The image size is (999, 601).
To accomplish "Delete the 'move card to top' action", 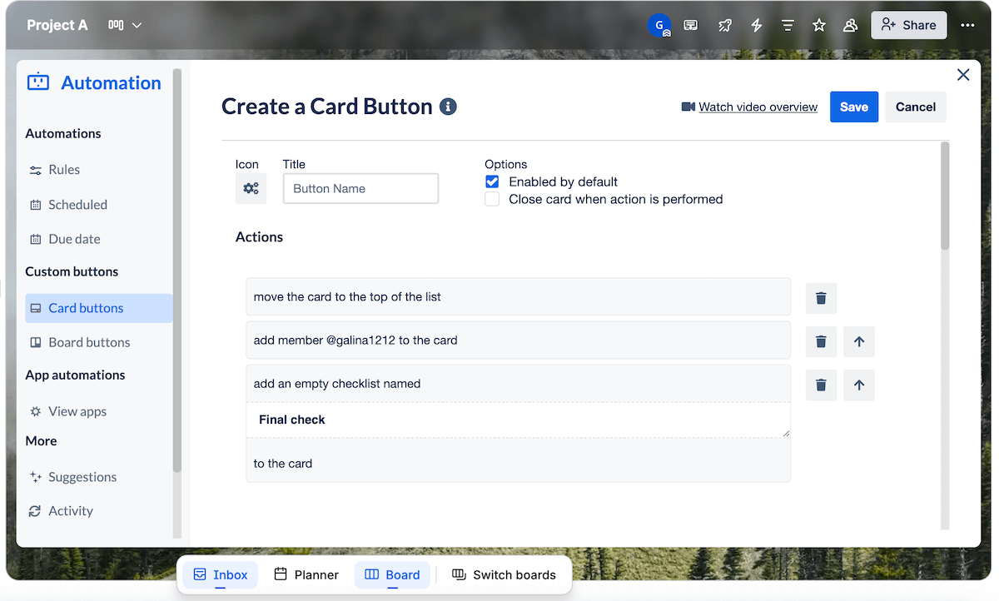I will pos(821,298).
